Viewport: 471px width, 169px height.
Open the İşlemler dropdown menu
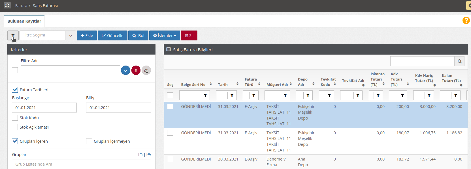(165, 36)
